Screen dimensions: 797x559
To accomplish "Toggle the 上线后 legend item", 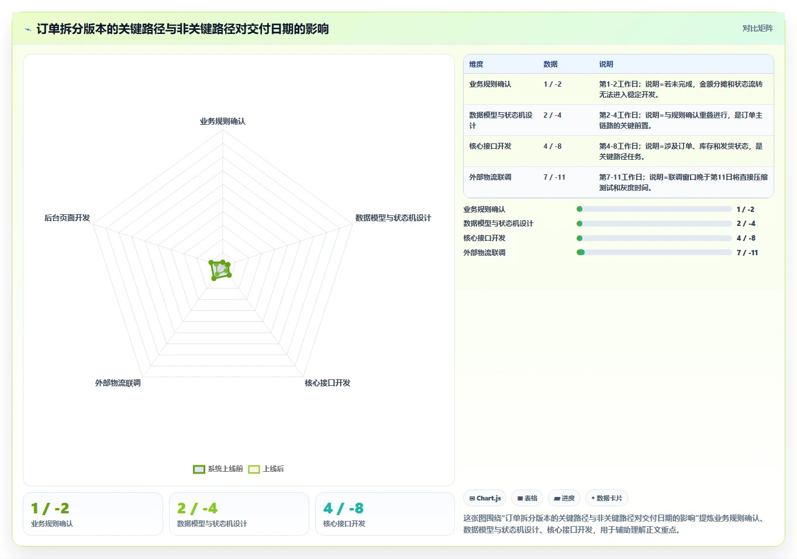I will (266, 469).
